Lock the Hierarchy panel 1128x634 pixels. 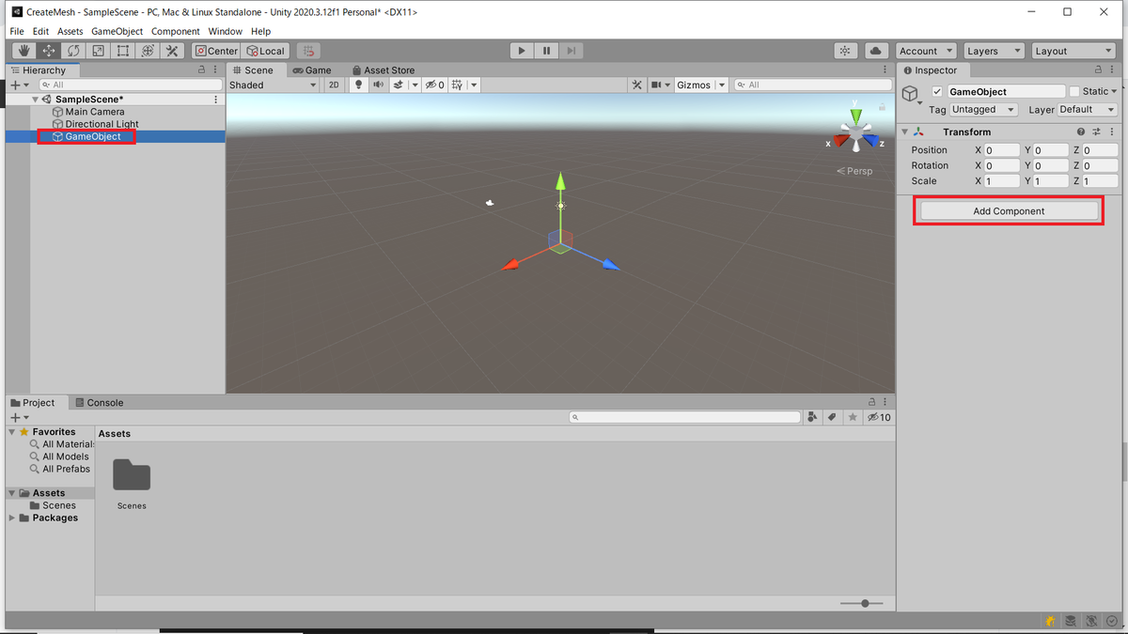click(201, 70)
